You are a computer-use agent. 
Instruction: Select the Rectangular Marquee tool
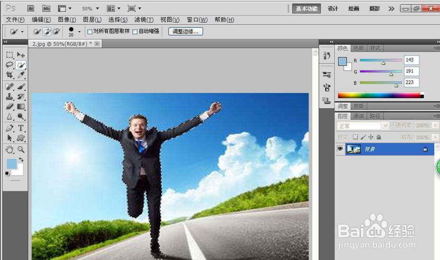(9, 55)
